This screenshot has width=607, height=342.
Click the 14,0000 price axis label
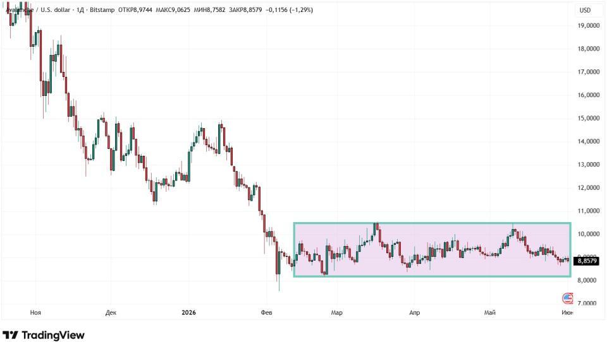point(589,141)
